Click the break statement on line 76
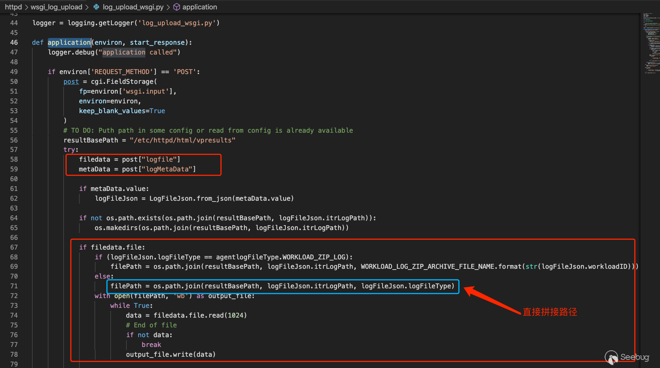 (151, 345)
